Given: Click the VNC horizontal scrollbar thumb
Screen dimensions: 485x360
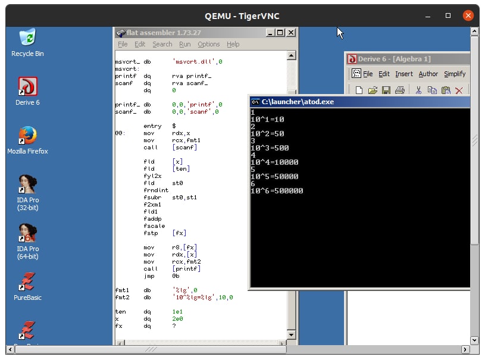Looking at the screenshot, I should tap(151, 349).
